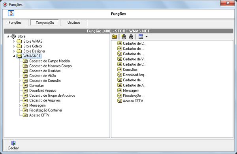Expand the Store Coletor folder
This screenshot has width=237, height=154.
(14, 46)
